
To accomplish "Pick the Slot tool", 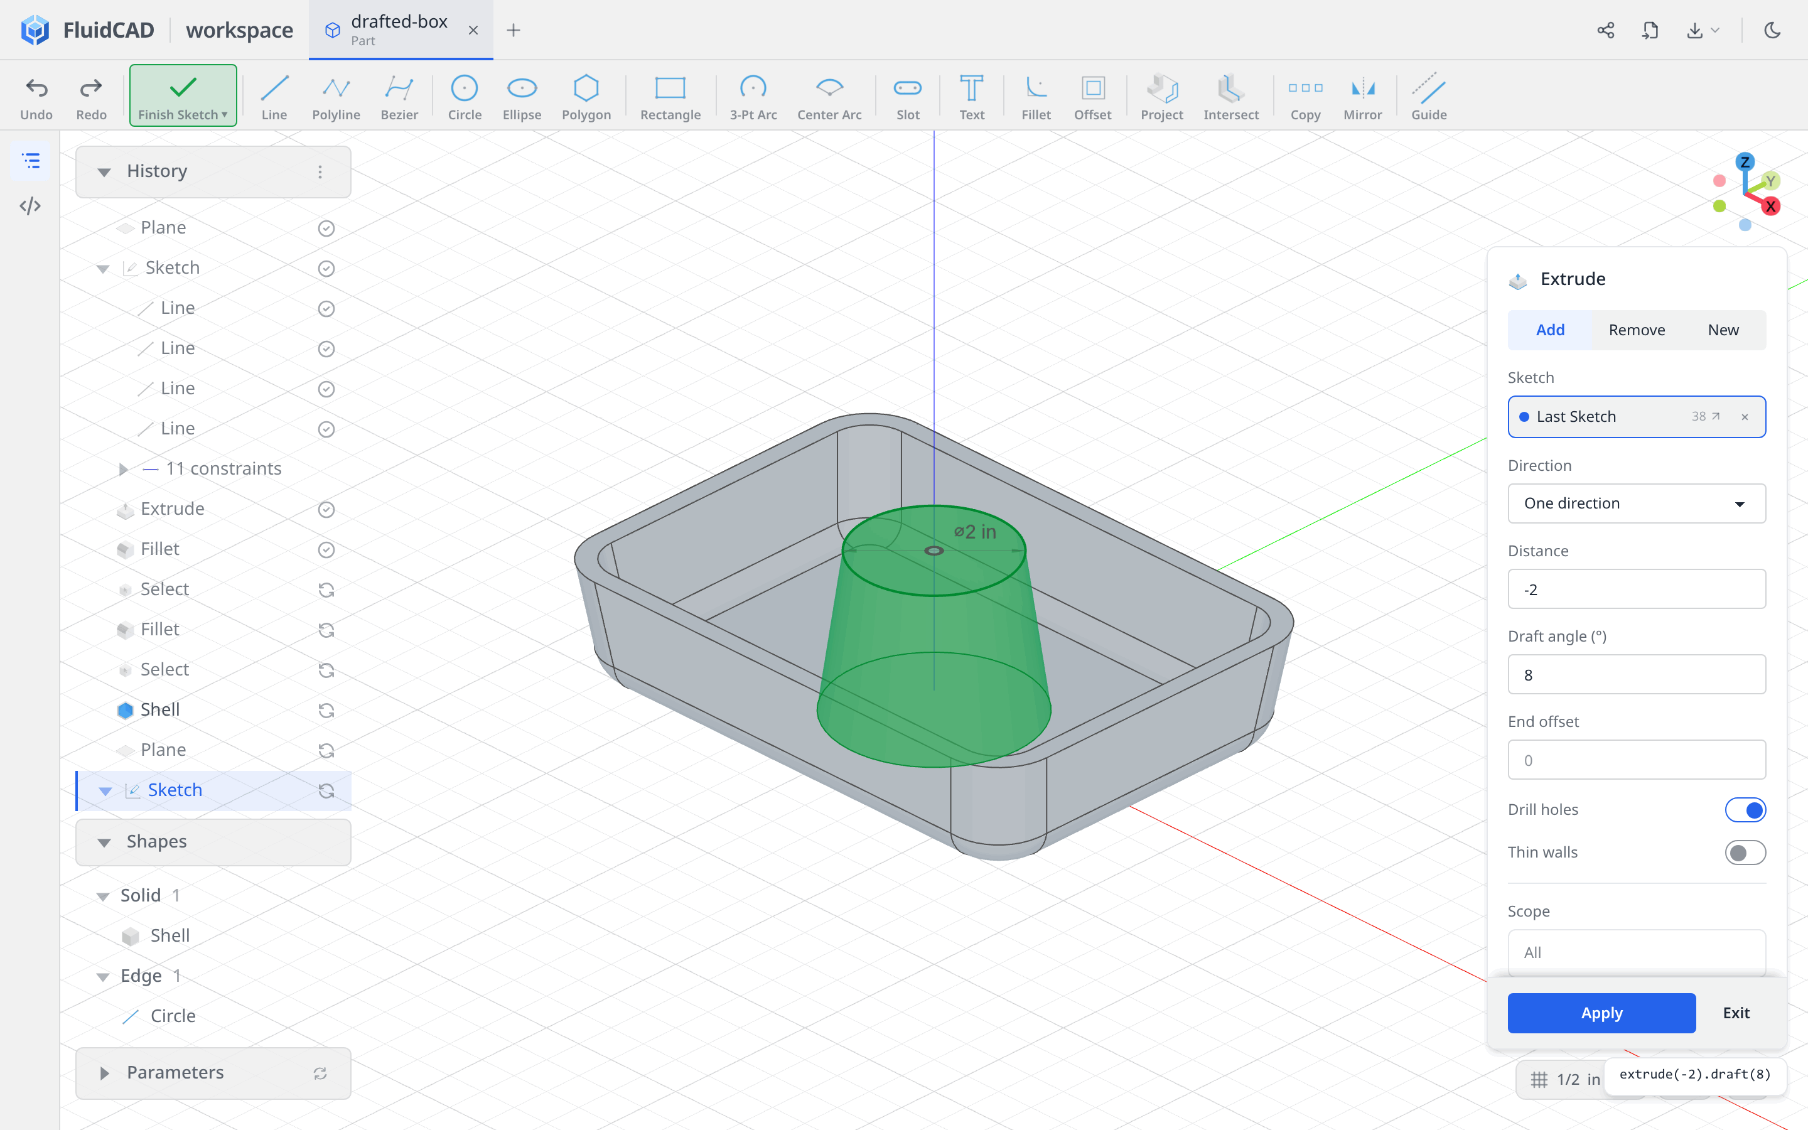I will pyautogui.click(x=908, y=97).
